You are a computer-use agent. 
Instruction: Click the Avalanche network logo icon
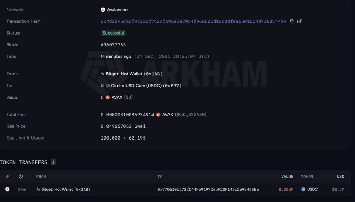click(x=103, y=10)
